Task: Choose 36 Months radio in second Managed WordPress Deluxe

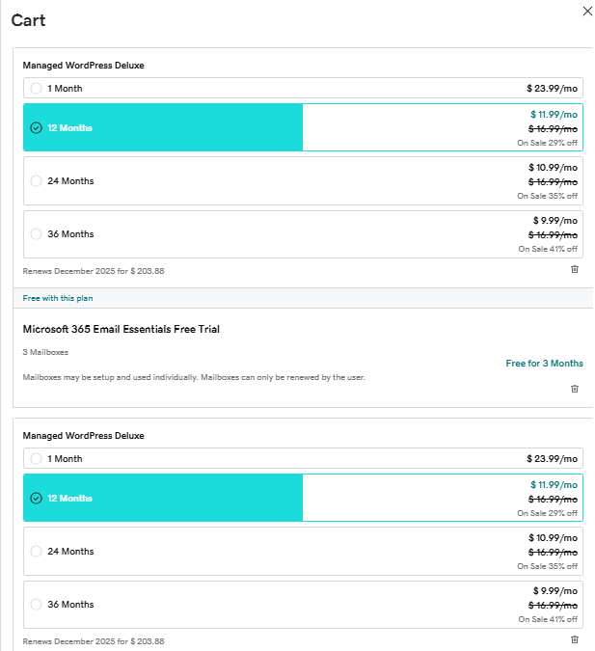Action: click(36, 604)
